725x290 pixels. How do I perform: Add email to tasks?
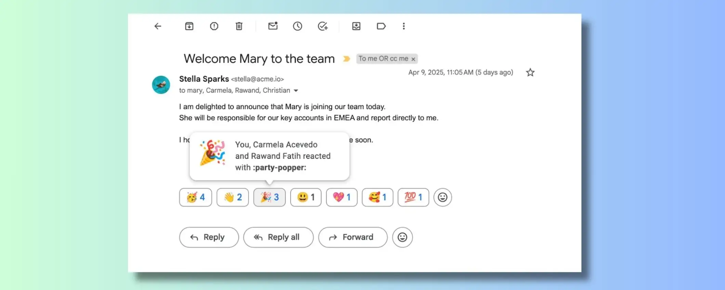point(322,26)
